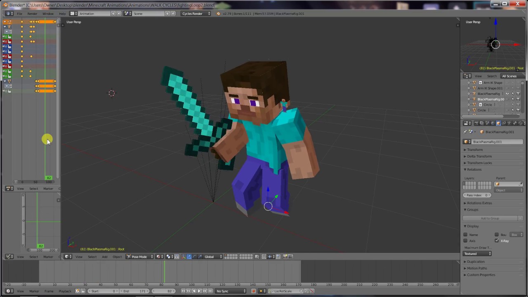Toggle BlackPlasmaRig visibility eye in outliner
Viewport: 528px width, 297px height.
tap(507, 94)
